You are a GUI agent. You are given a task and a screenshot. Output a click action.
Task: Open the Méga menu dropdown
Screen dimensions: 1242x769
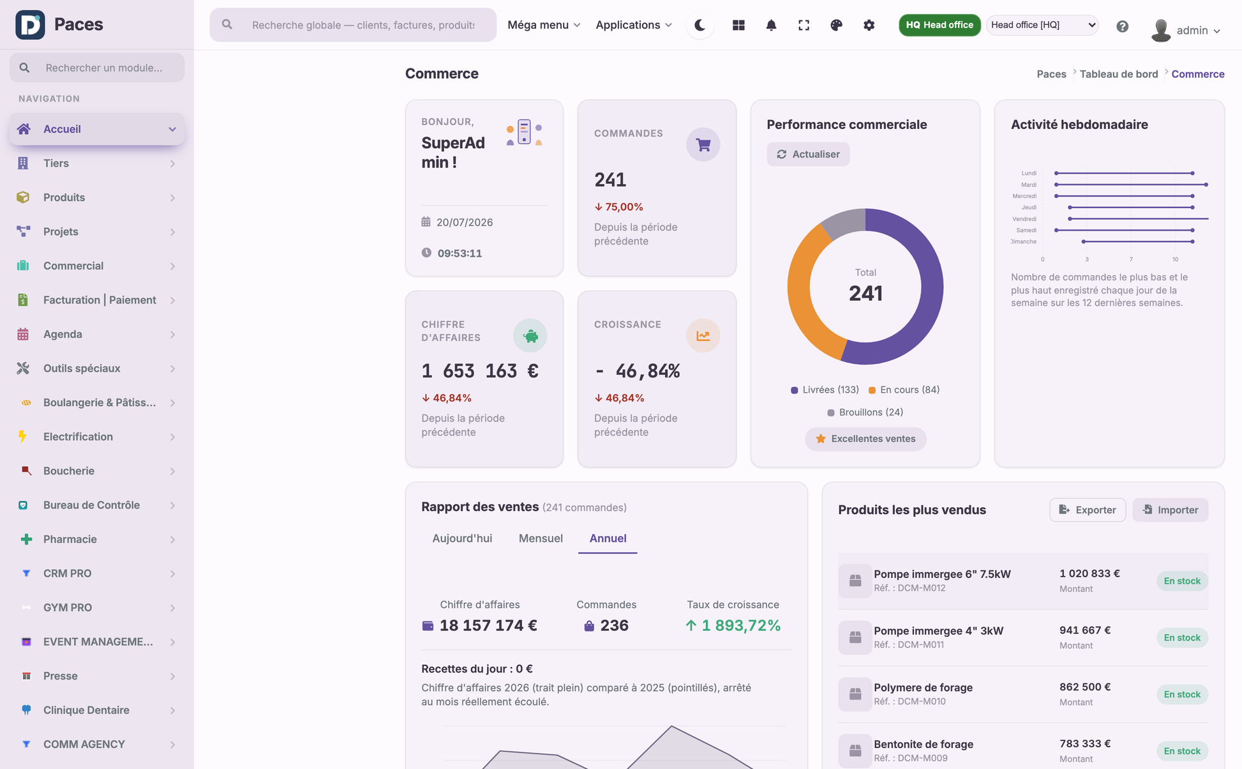[x=544, y=25]
